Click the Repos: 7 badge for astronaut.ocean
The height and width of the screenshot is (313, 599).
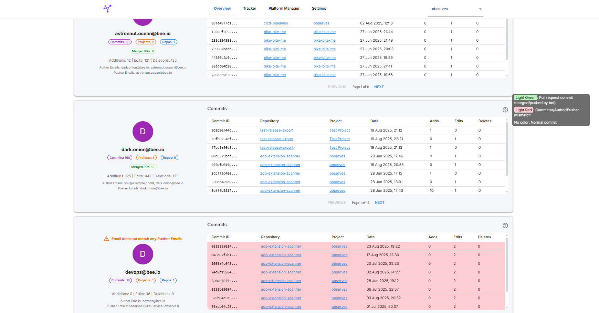169,42
